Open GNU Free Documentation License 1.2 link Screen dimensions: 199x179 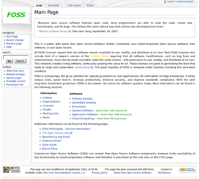(64, 173)
